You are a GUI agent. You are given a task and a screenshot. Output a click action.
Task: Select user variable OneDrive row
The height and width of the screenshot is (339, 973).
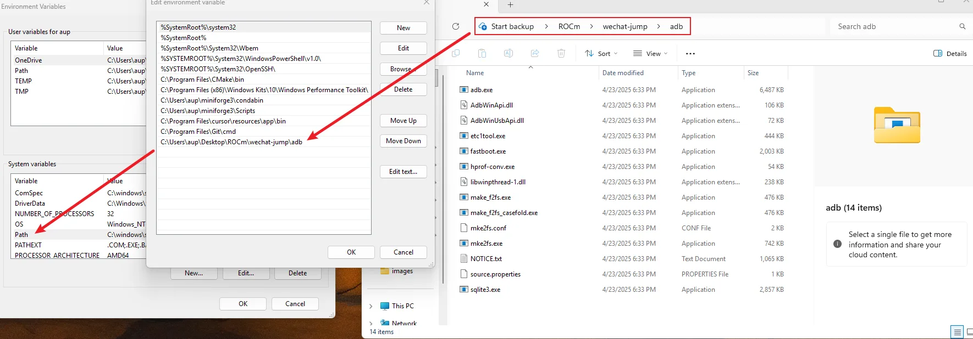click(79, 60)
